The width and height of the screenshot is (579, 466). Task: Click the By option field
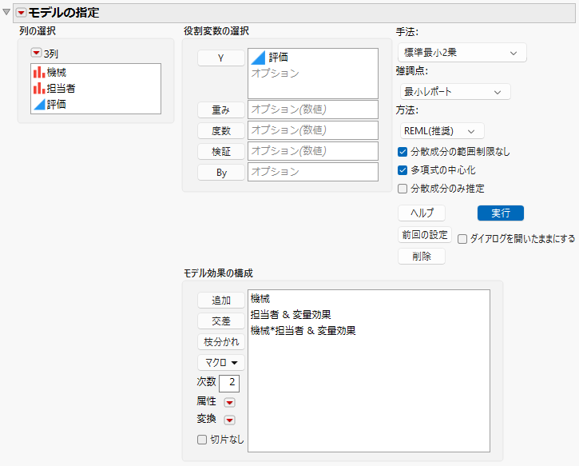313,172
